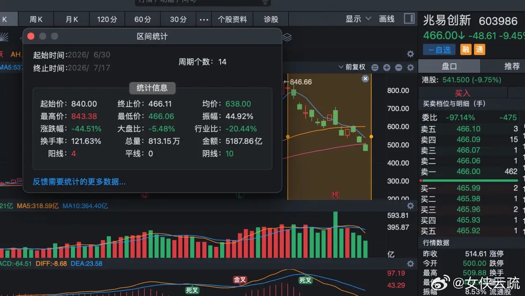Click the 通 connect badge
525x296 pixels.
479,50
